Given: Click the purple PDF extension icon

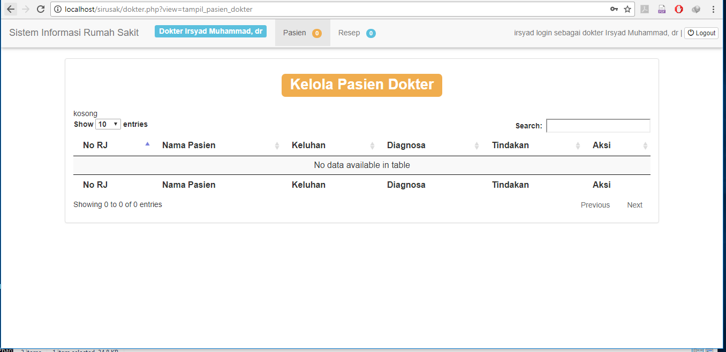Looking at the screenshot, I should tap(662, 9).
